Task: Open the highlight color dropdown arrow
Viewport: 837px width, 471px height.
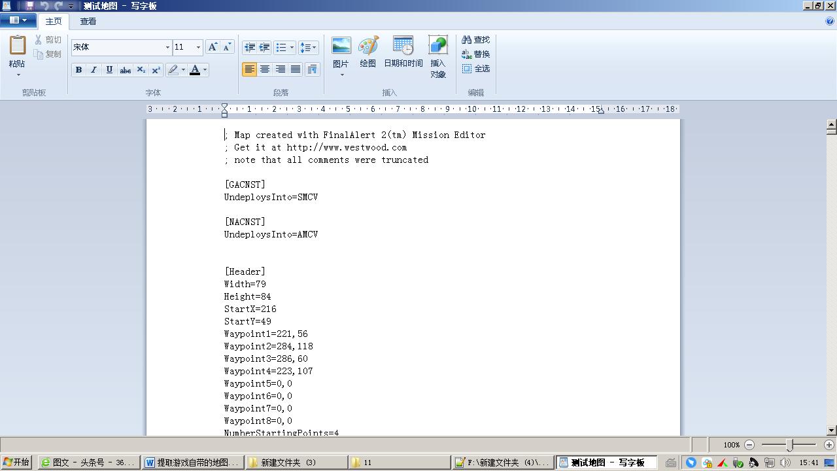Action: pyautogui.click(x=184, y=70)
